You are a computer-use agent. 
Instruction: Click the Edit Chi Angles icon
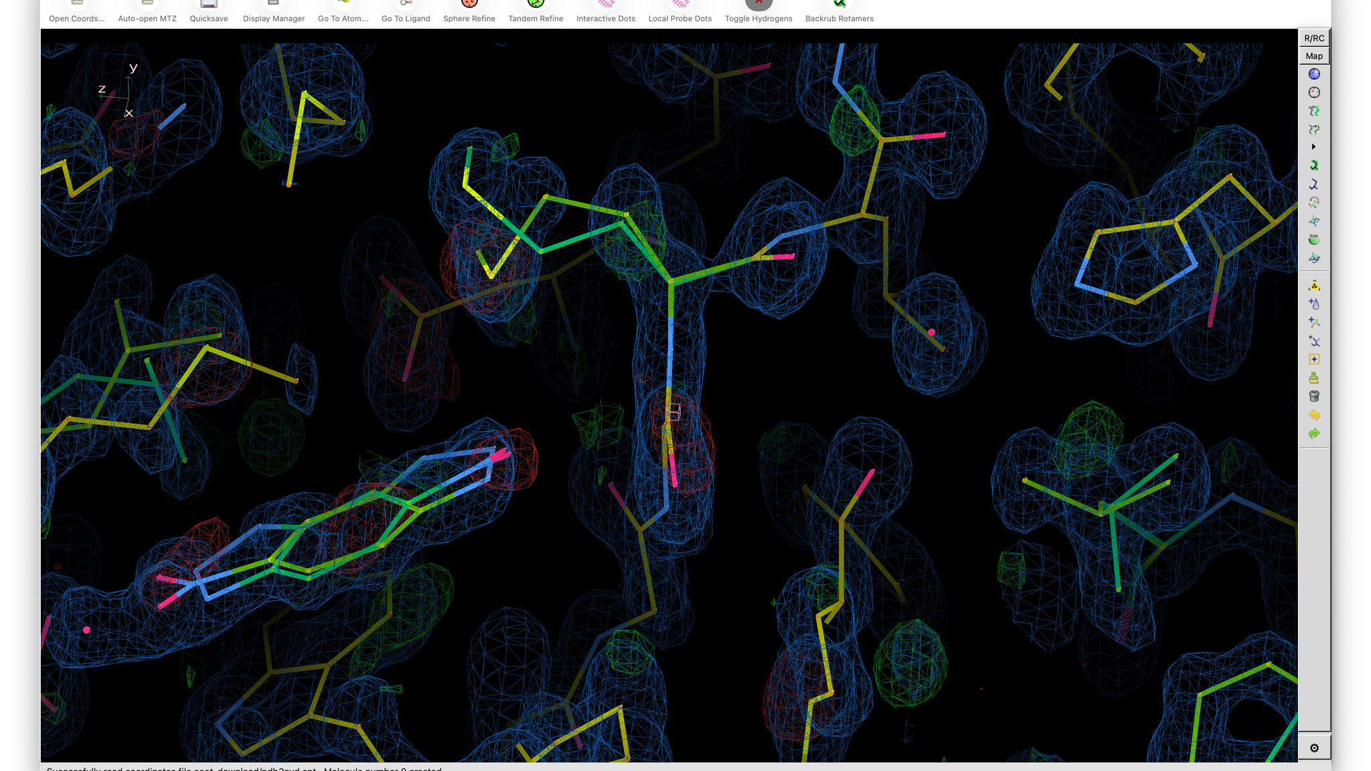1314,202
